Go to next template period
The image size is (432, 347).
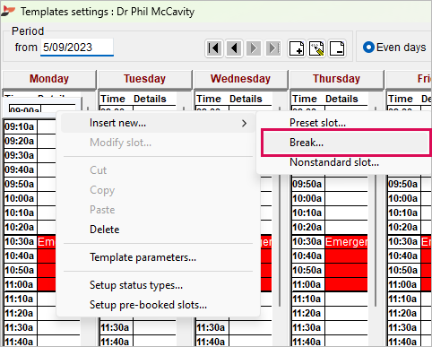(254, 48)
